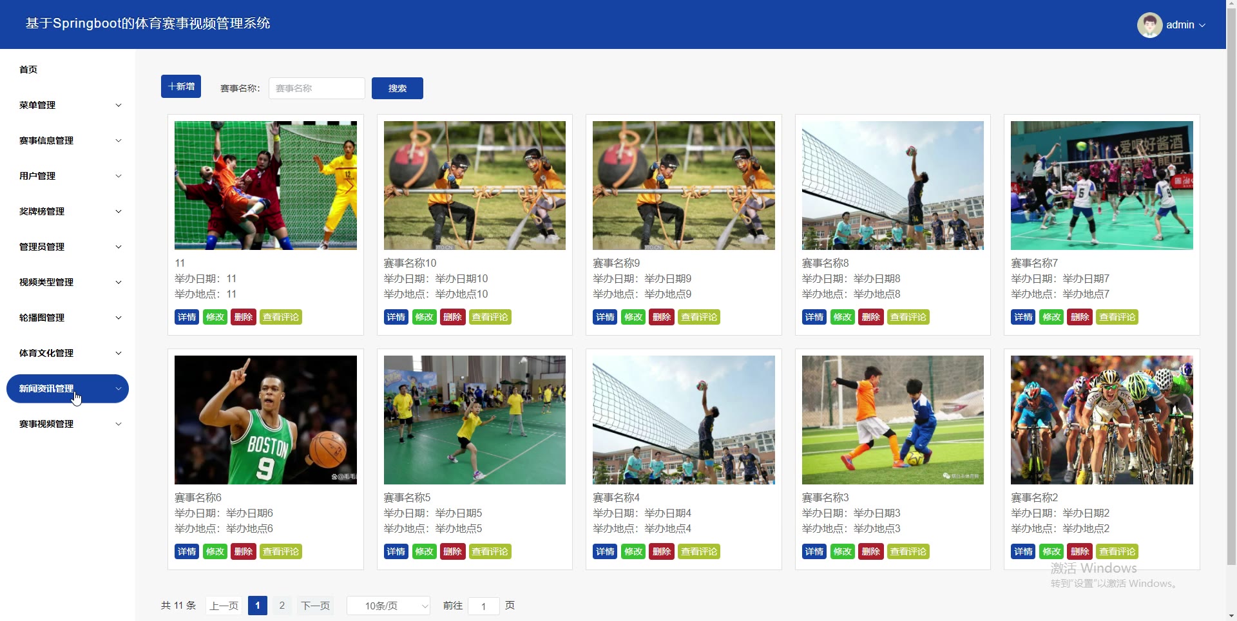Click the admin user avatar

pyautogui.click(x=1149, y=25)
